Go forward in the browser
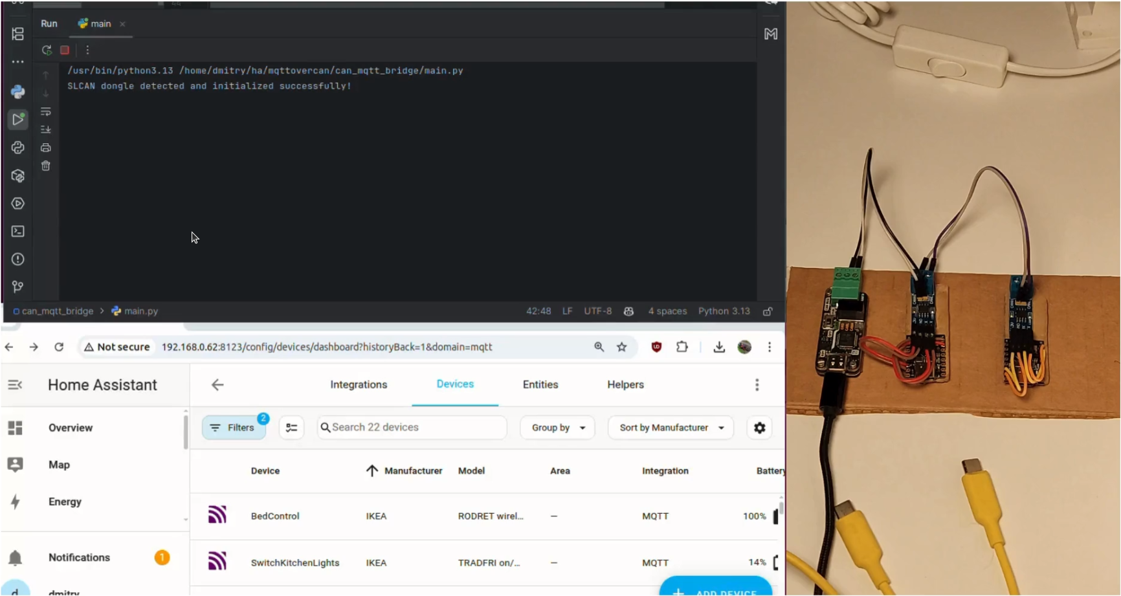 34,347
